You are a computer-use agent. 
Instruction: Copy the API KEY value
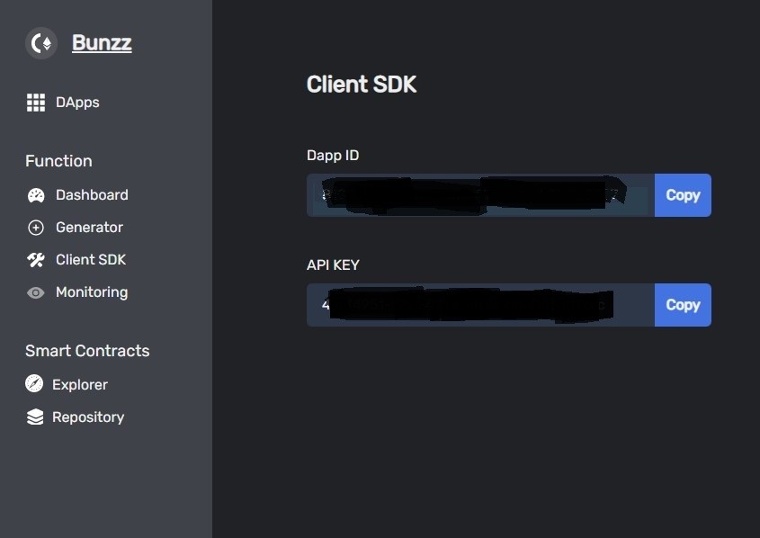(683, 305)
